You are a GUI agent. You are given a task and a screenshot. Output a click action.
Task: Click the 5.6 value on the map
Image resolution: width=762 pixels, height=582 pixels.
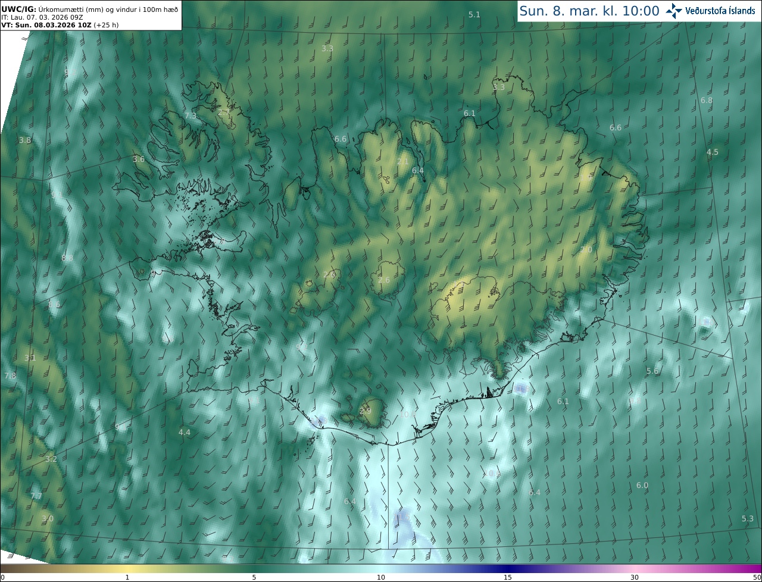[x=653, y=371]
